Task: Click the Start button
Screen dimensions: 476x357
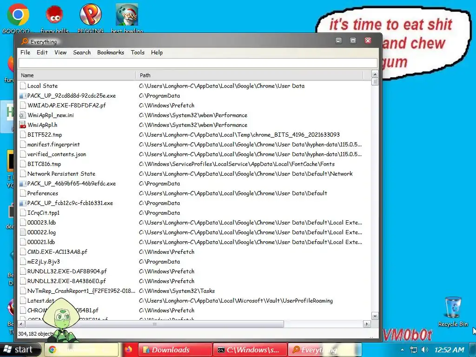Action: tap(20, 350)
